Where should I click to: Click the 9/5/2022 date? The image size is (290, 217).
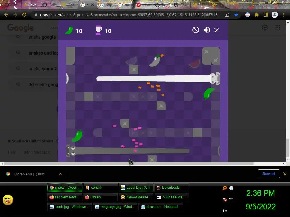[x=261, y=207]
